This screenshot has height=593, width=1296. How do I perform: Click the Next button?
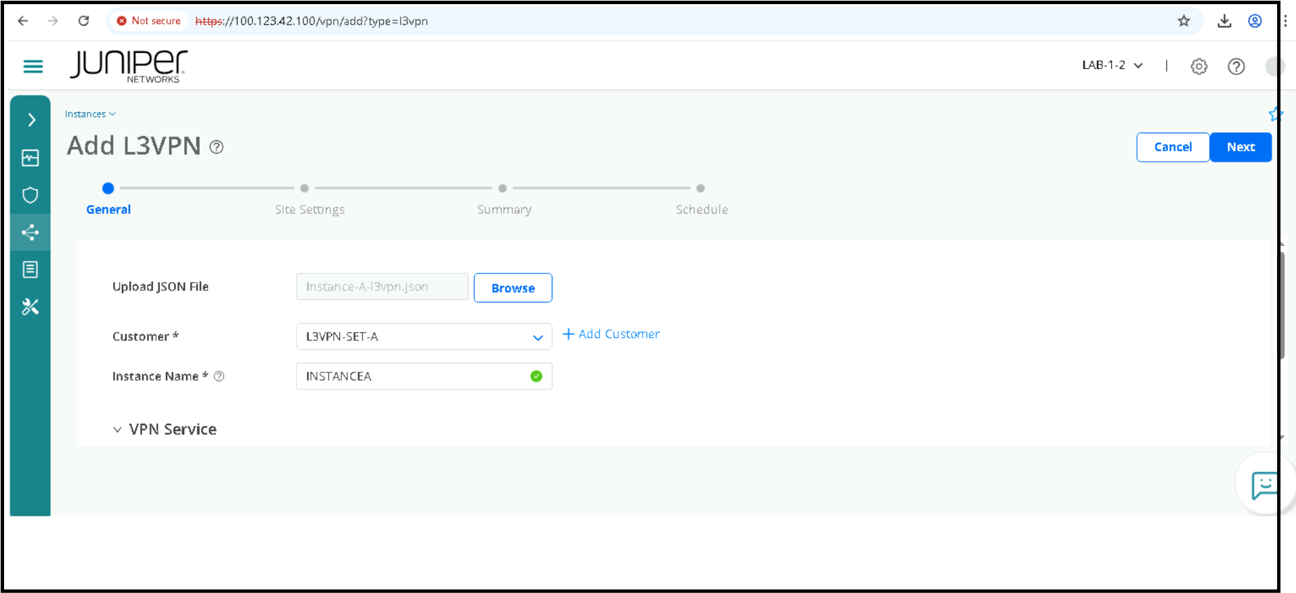tap(1240, 147)
